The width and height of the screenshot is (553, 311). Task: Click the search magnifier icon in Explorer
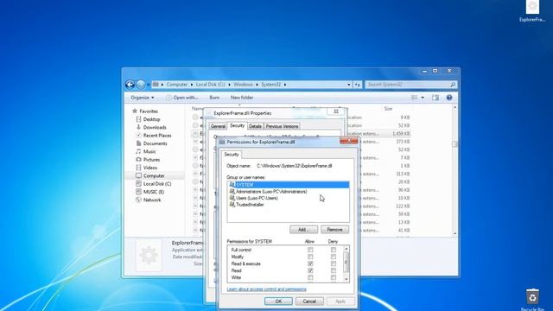pos(453,85)
